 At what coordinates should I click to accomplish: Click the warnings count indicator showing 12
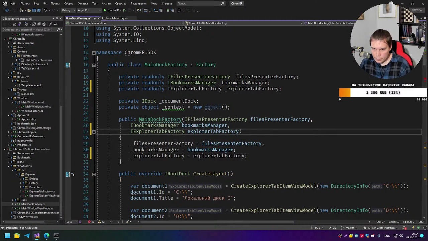(x=101, y=222)
